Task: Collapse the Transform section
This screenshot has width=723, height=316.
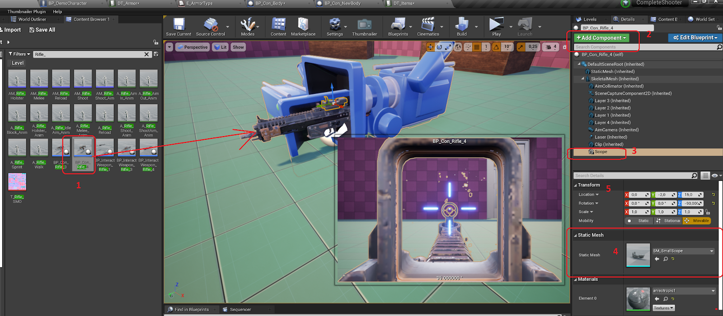Action: coord(575,185)
